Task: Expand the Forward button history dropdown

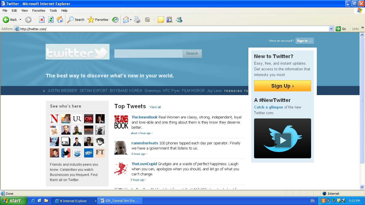Action: (x=35, y=20)
